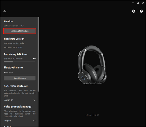The height and width of the screenshot is (127, 146).
Task: Click the Voice prompt language heading
Action: tap(18, 107)
